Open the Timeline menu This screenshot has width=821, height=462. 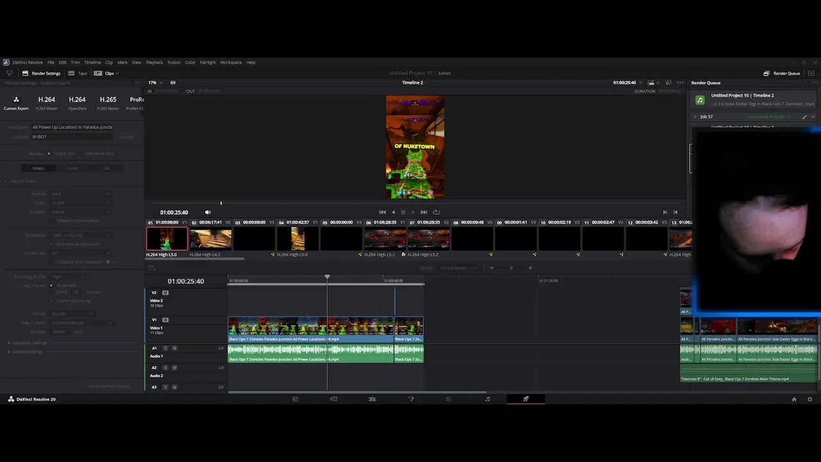pyautogui.click(x=92, y=62)
